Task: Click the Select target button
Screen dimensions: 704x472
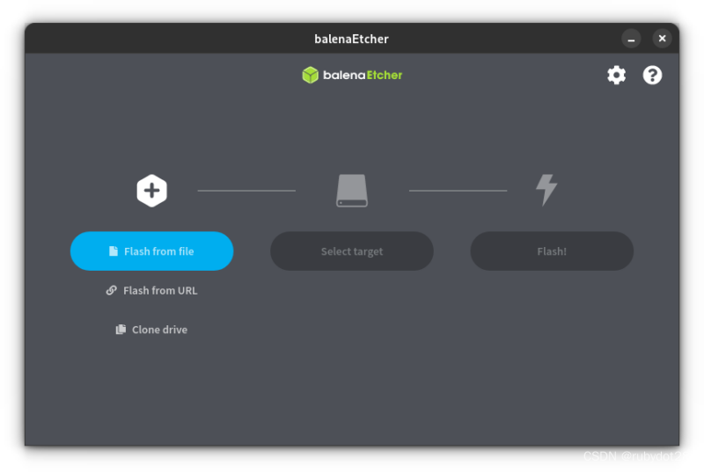Action: click(x=352, y=251)
